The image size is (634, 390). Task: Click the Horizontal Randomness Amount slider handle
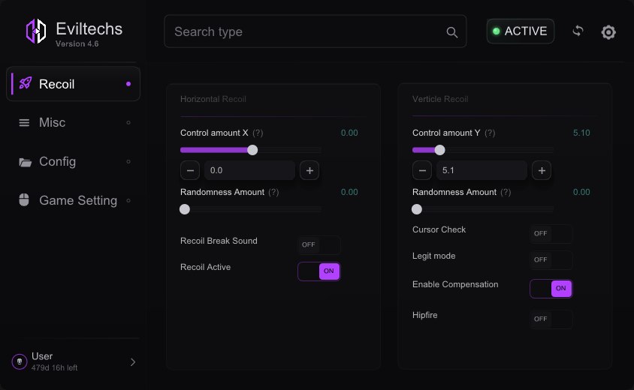click(185, 209)
